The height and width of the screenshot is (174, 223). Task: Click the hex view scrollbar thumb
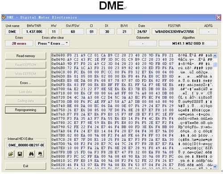pyautogui.click(x=215, y=65)
